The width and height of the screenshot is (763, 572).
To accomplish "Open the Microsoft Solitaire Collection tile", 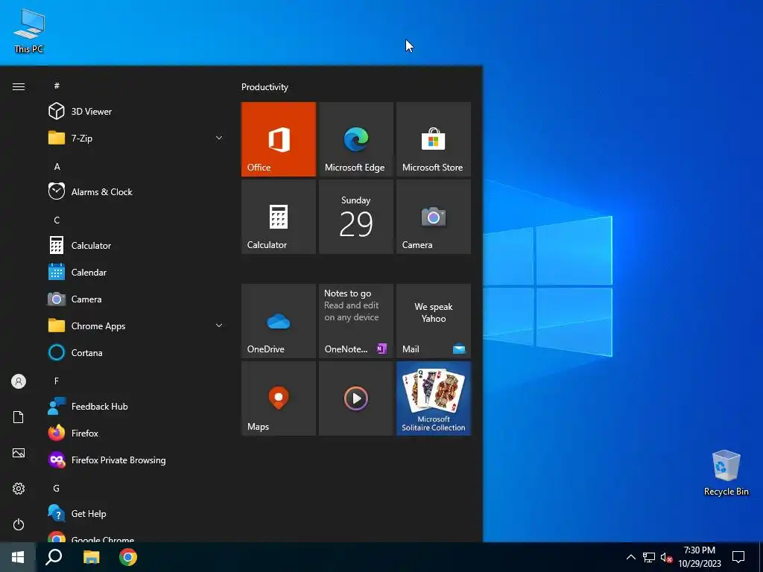I will pyautogui.click(x=434, y=398).
